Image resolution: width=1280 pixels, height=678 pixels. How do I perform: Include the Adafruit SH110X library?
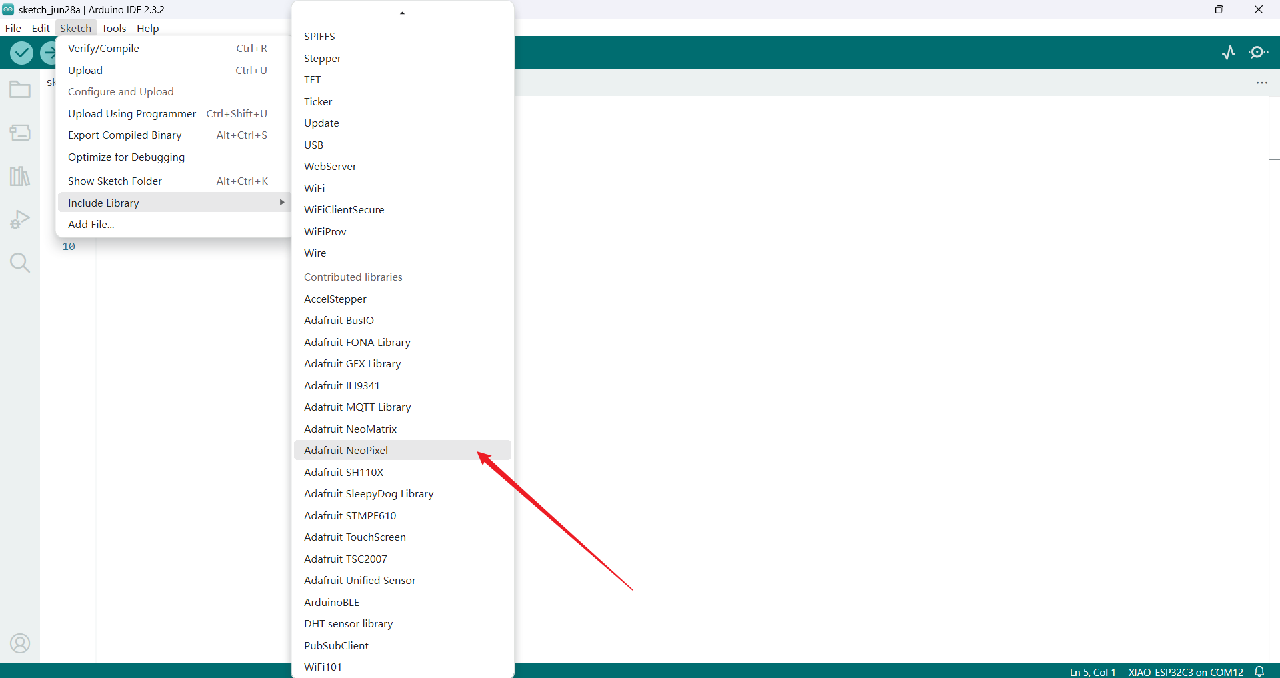pyautogui.click(x=403, y=473)
